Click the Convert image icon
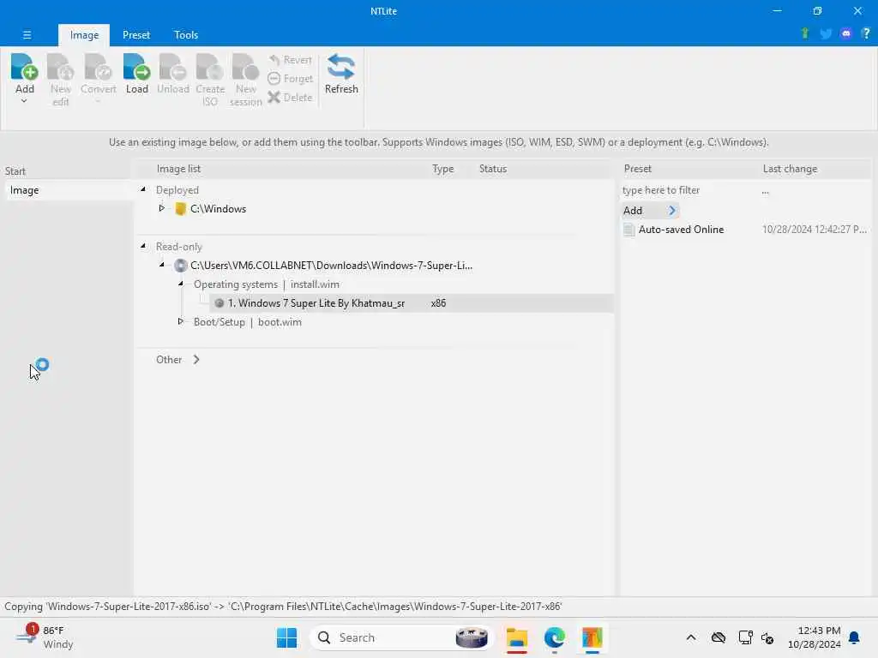Screen dimensions: 878x658 98,74
